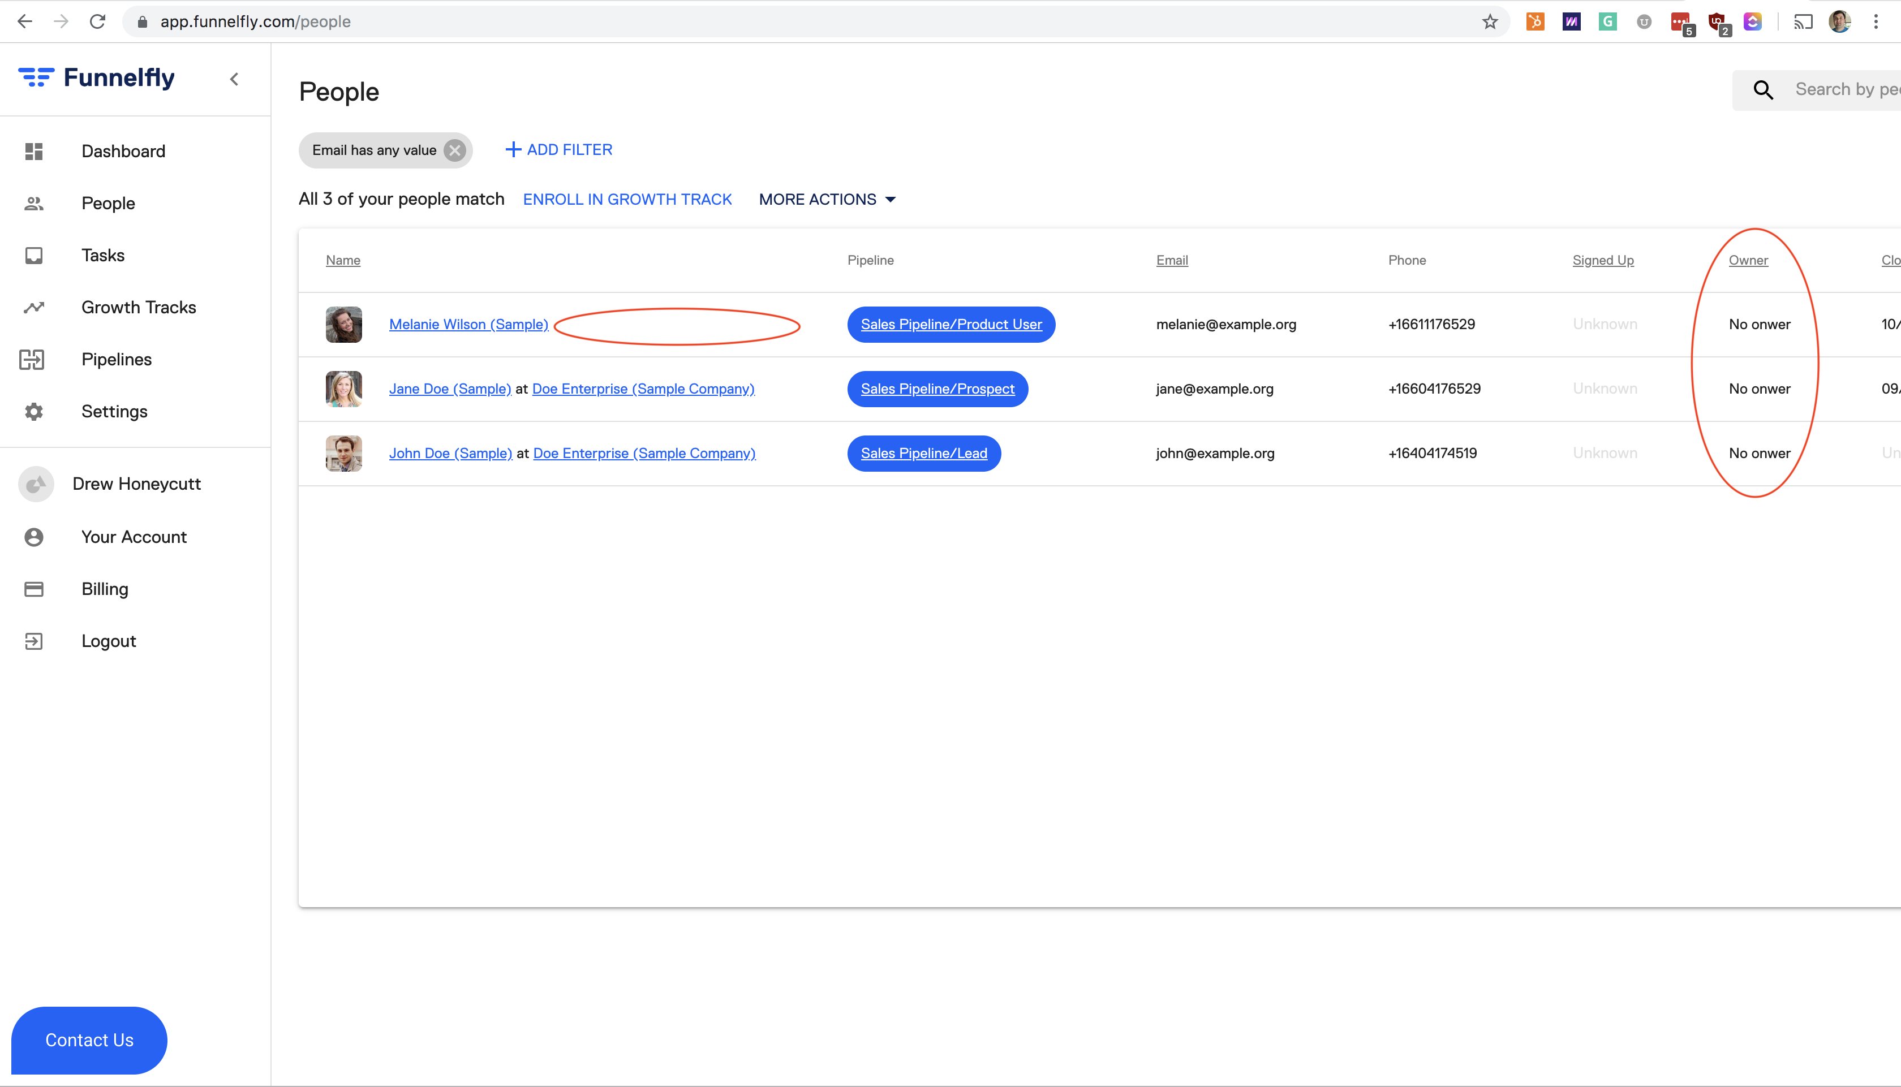Click the Dashboard grid icon in sidebar
The image size is (1901, 1087).
pyautogui.click(x=33, y=152)
